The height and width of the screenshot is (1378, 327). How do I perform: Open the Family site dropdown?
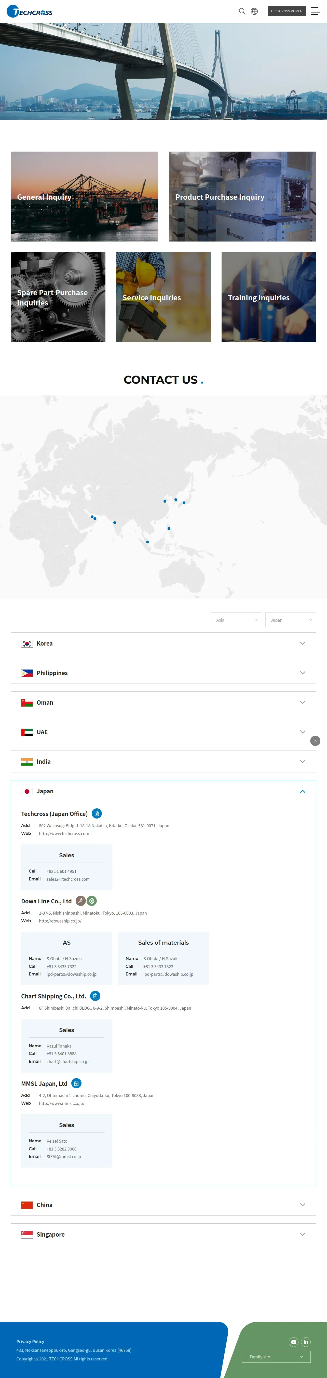pos(276,1357)
